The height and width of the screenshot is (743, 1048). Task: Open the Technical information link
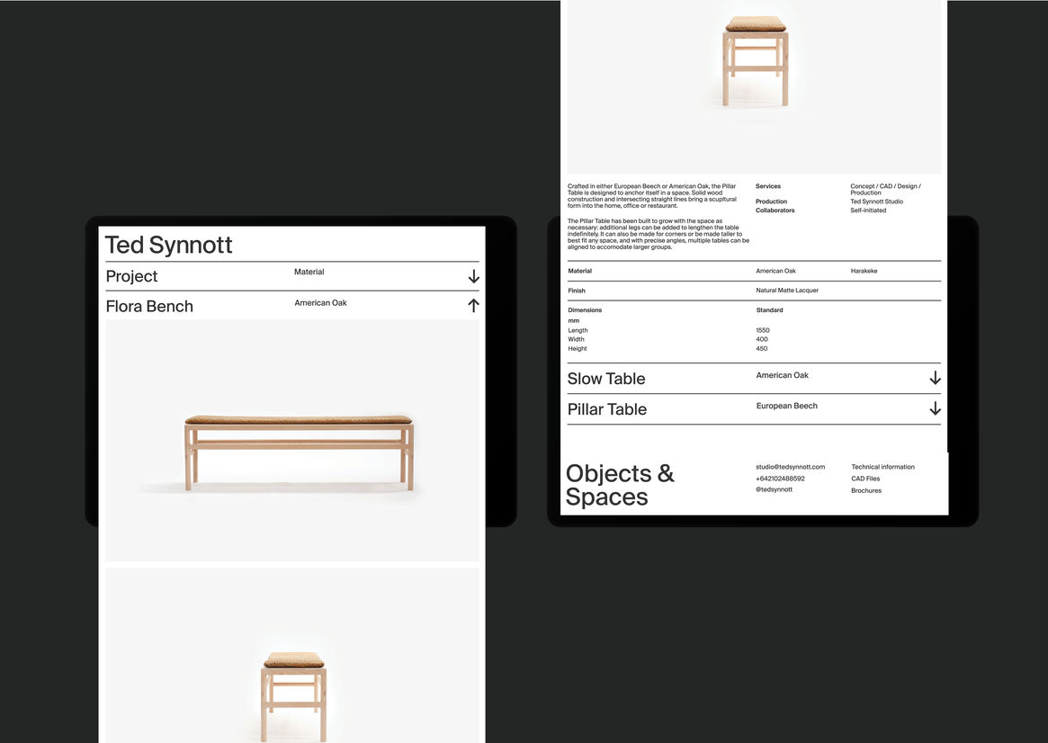click(882, 467)
